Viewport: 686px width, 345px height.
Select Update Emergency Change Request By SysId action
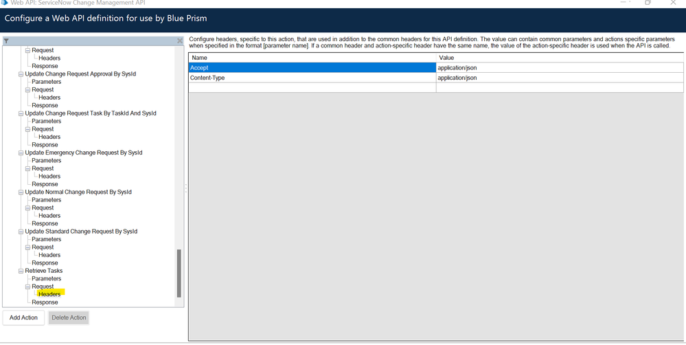pos(84,153)
